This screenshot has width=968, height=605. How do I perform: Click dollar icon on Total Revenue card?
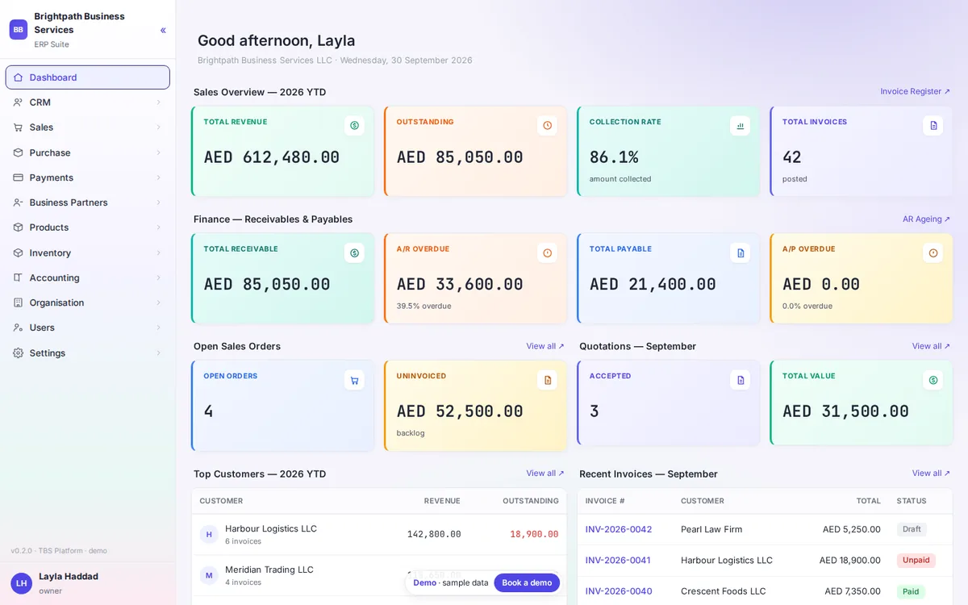click(354, 126)
